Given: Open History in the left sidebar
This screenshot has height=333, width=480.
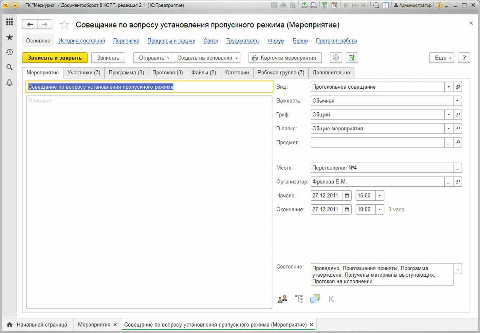Looking at the screenshot, I should point(9,52).
